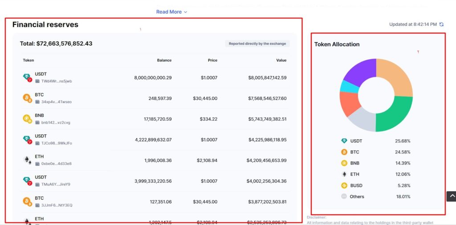
Task: Click the USDT token icon for TMuA6Y wallet
Action: coord(27,181)
